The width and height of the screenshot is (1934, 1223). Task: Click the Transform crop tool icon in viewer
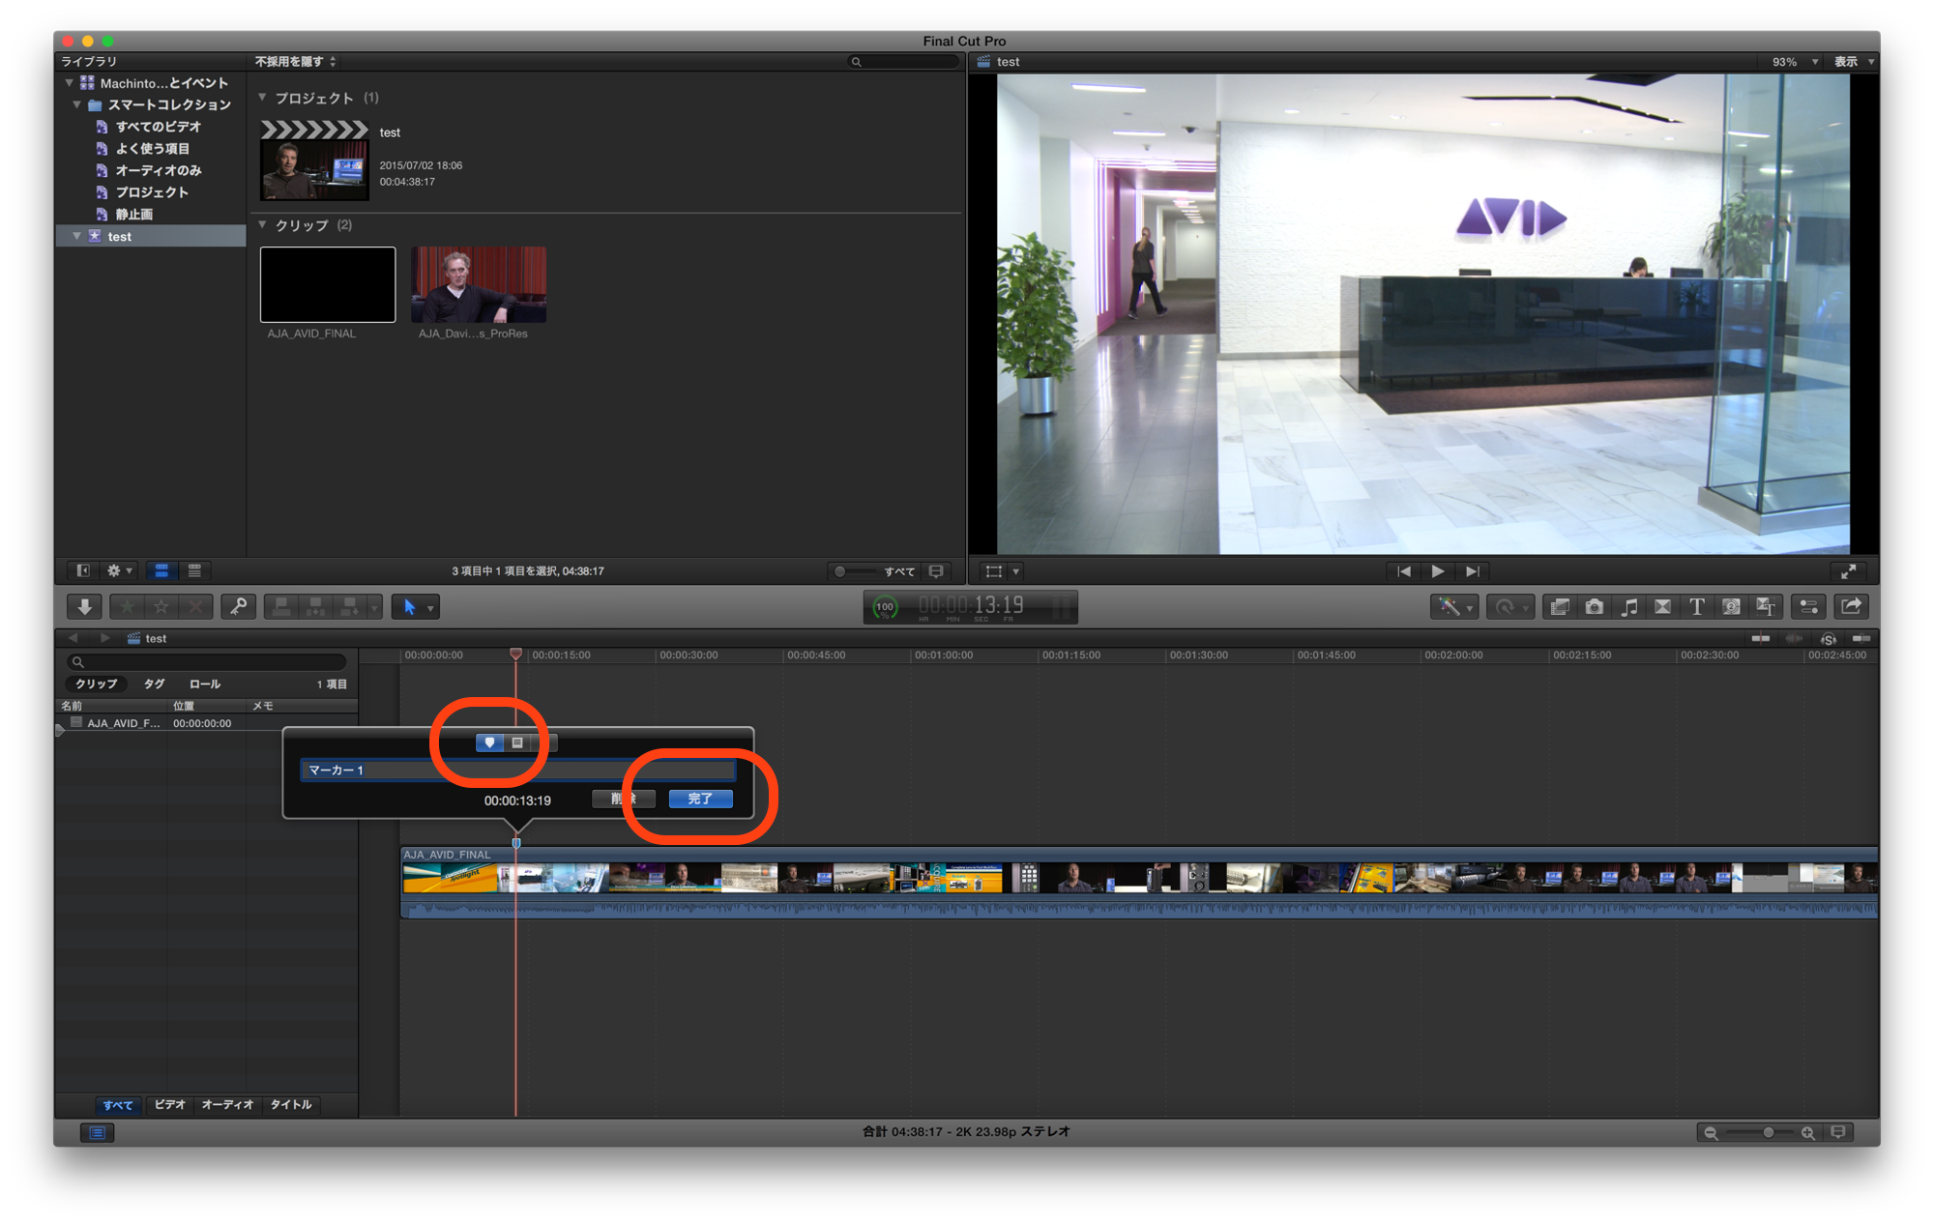[x=993, y=571]
